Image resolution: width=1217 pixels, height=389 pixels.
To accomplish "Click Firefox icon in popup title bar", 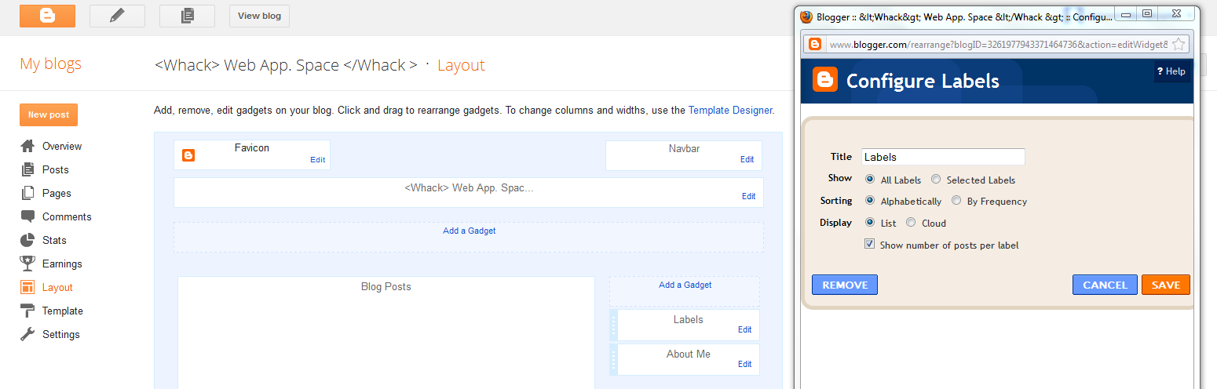I will [x=806, y=16].
